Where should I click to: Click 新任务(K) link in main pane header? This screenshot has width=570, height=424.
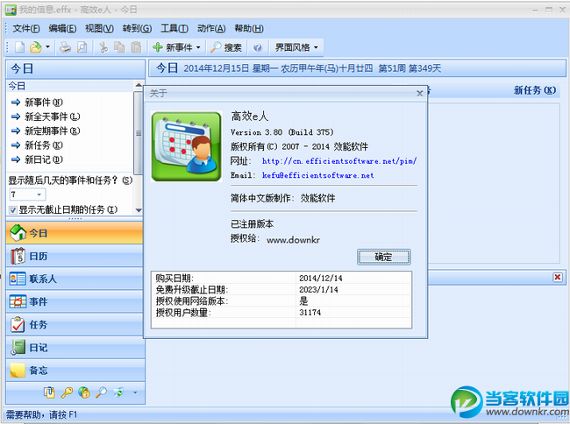[x=535, y=90]
